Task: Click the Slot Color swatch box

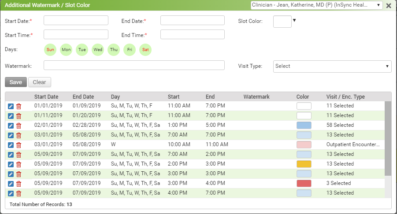Action: click(282, 21)
